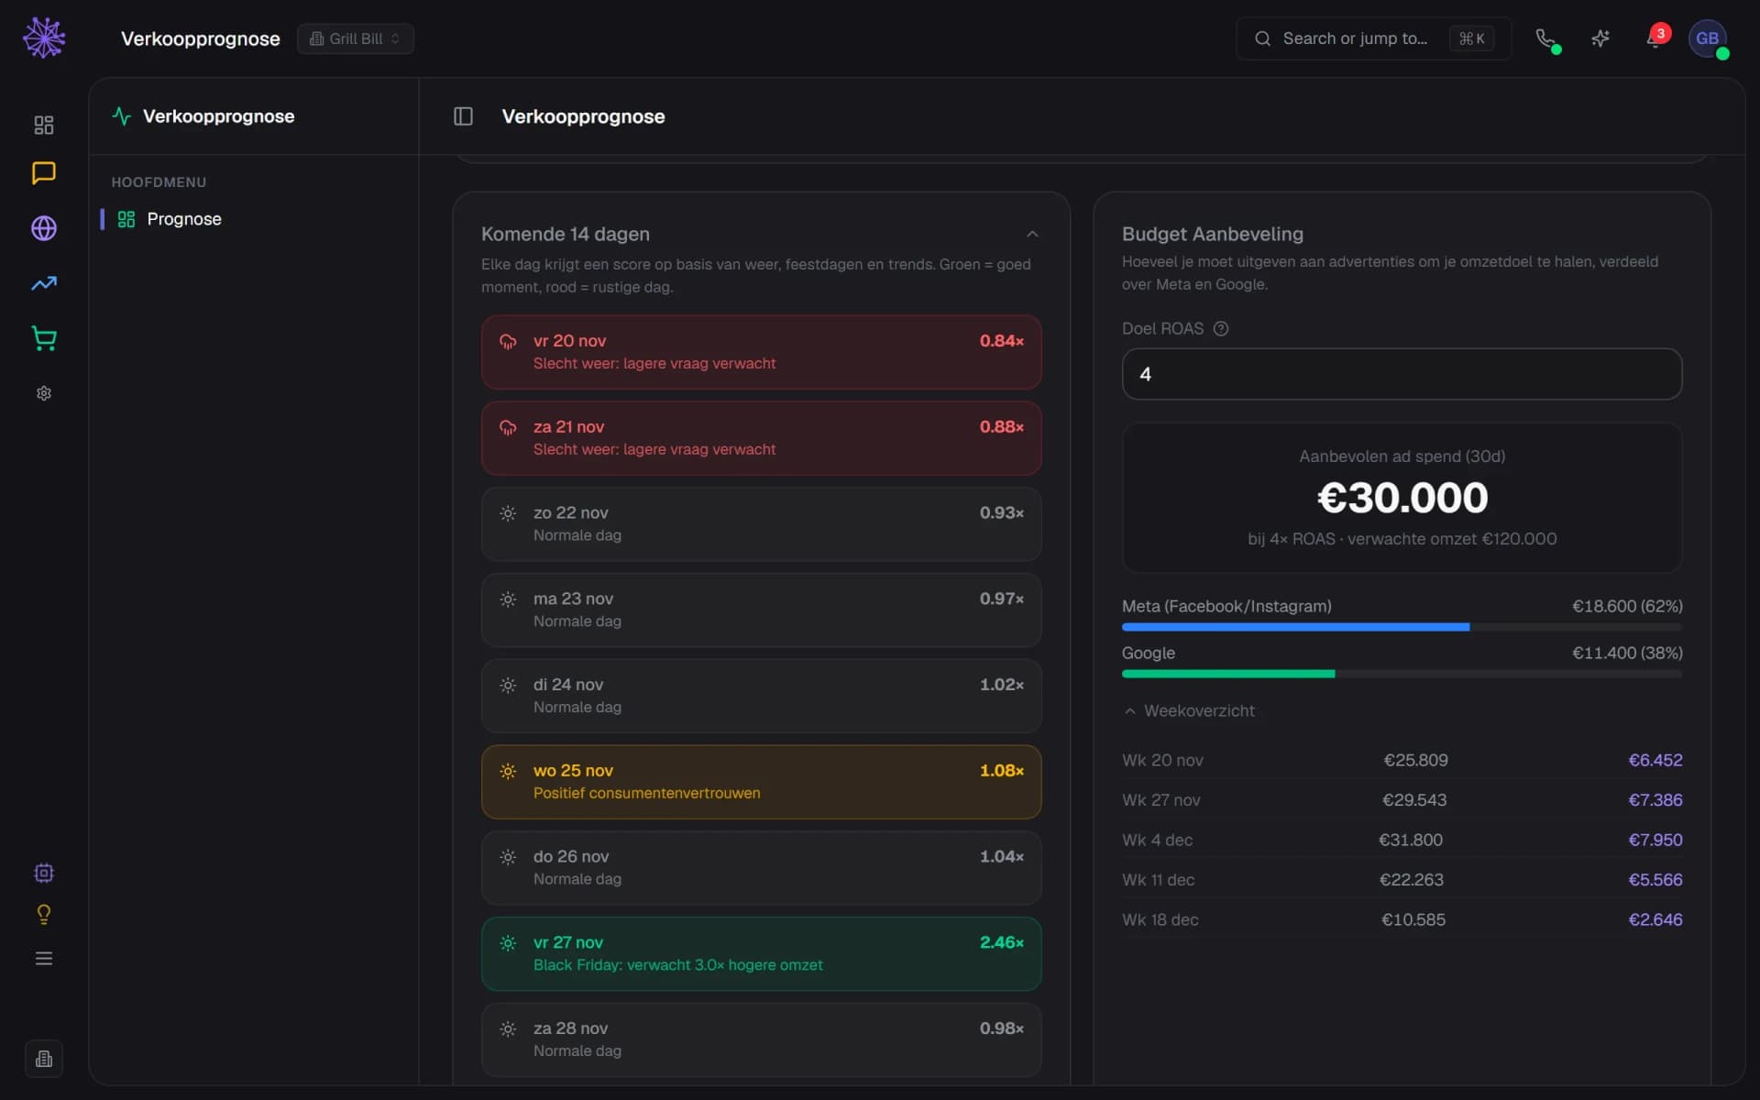Click the €30.000 recommended ad spend
Screen dimensions: 1760x1100
coord(1402,498)
